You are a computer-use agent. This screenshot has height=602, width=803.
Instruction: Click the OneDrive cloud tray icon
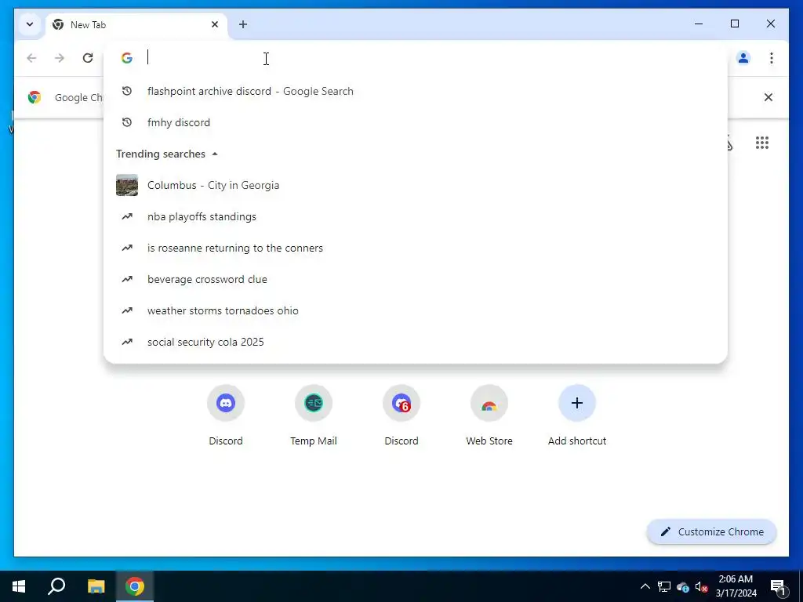pyautogui.click(x=683, y=586)
